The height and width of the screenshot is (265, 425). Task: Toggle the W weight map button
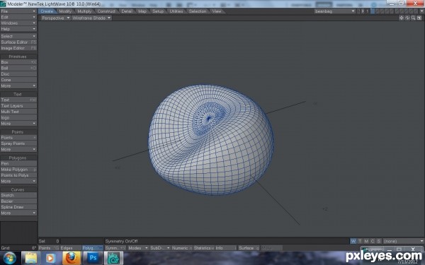[x=353, y=241]
